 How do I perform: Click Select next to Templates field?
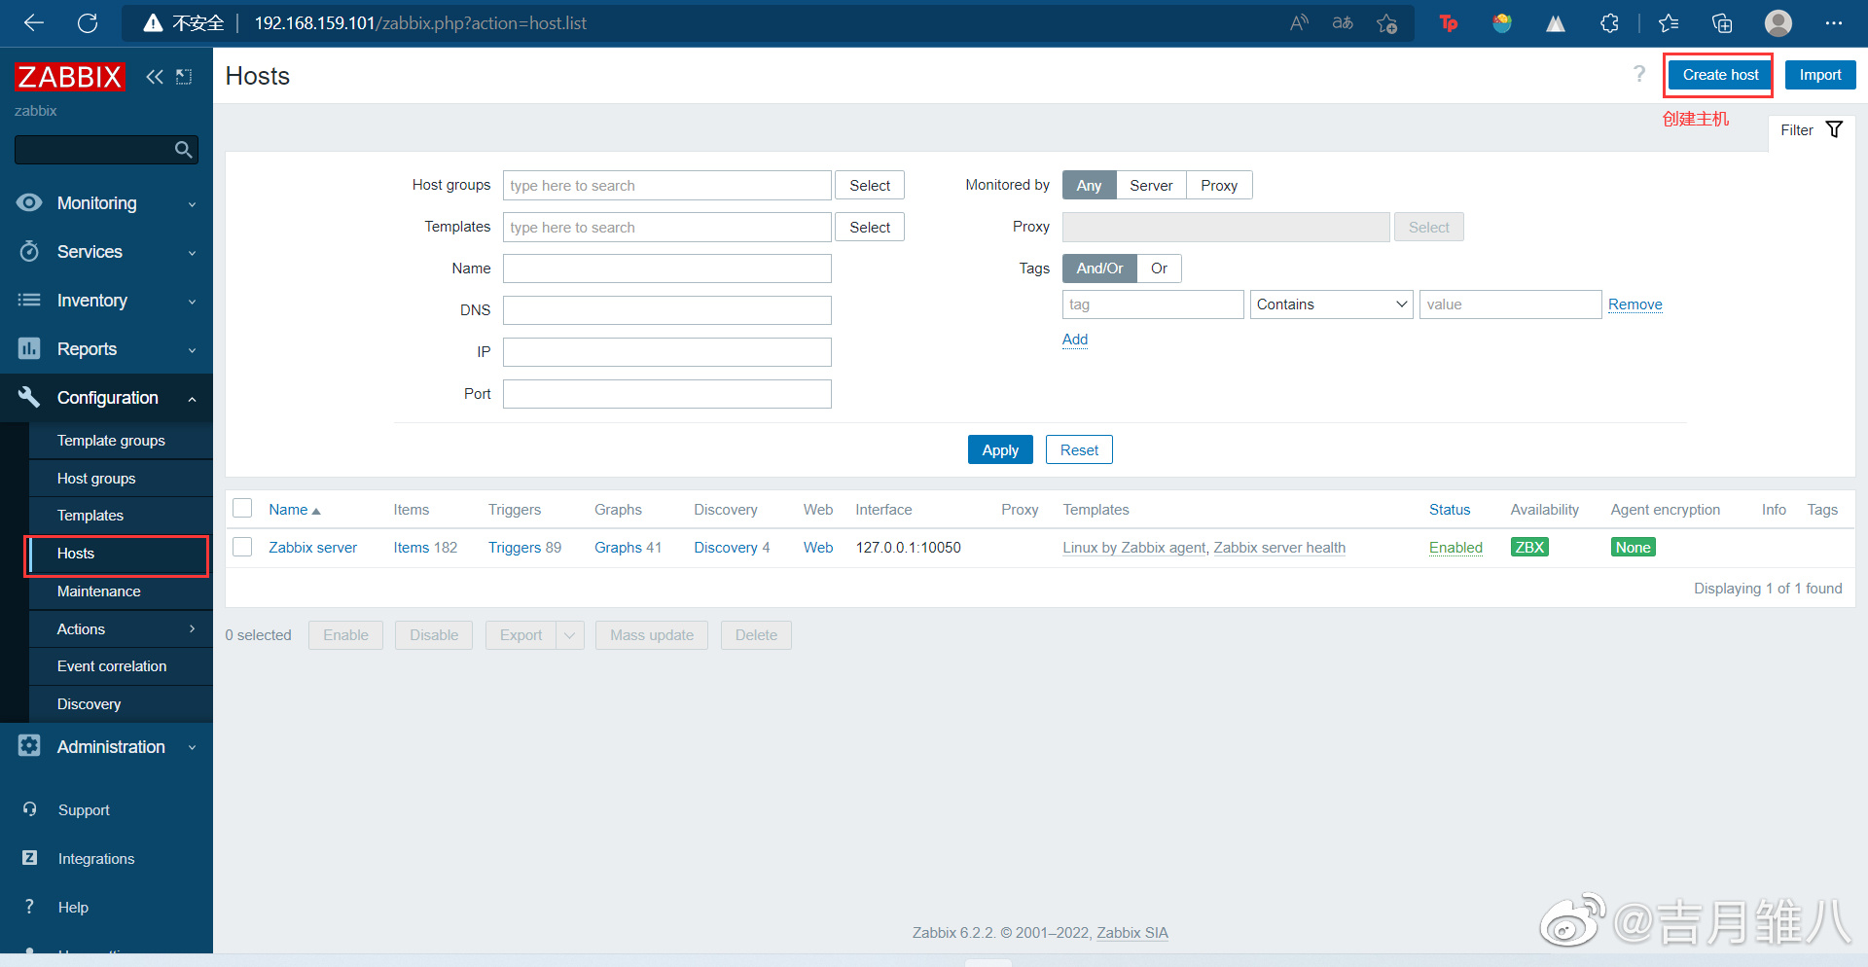point(870,227)
